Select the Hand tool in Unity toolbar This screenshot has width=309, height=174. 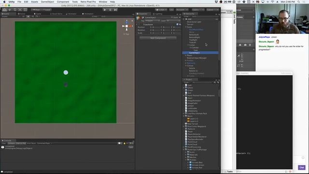(x=4, y=10)
